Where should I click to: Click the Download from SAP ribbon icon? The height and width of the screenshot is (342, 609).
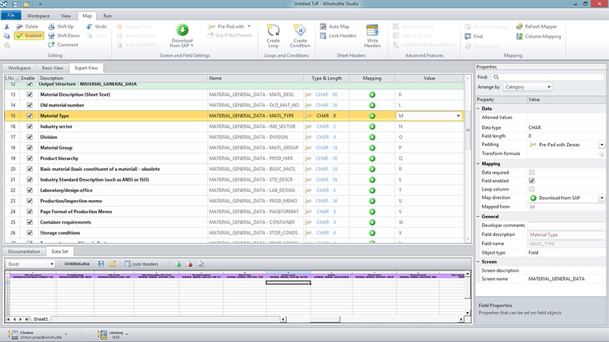click(x=182, y=30)
